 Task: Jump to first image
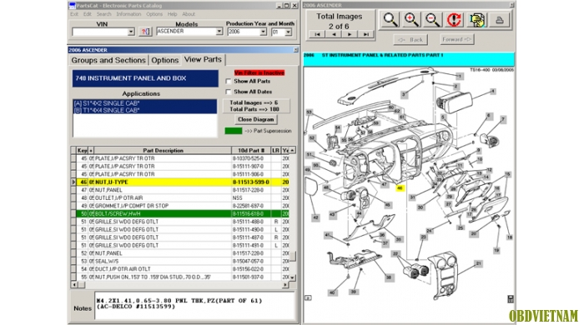click(x=317, y=34)
